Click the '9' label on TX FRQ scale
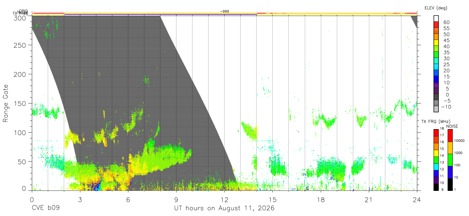The height and width of the screenshot is (216, 469). click(442, 190)
